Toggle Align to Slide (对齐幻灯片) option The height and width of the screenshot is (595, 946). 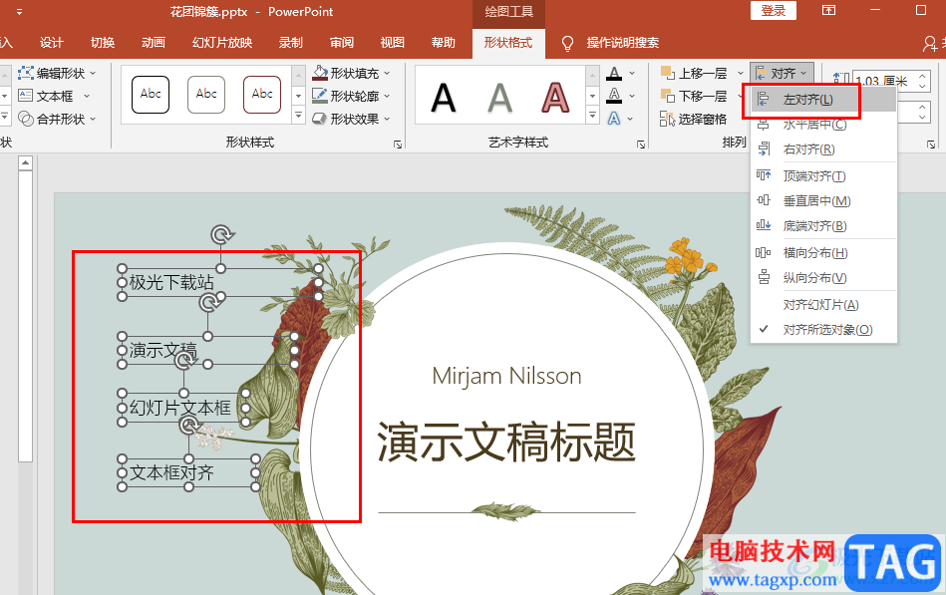(823, 305)
